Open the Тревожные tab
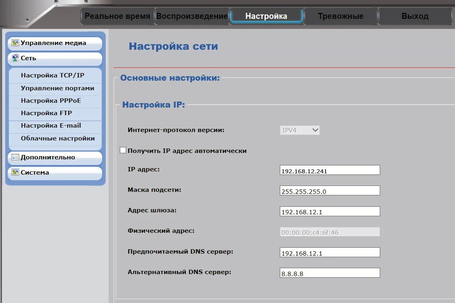The width and height of the screenshot is (455, 303). 341,16
